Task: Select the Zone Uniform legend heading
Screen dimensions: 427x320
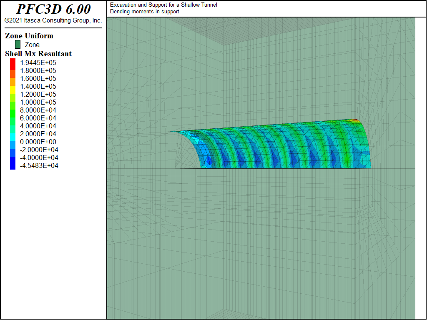Action: 29,36
